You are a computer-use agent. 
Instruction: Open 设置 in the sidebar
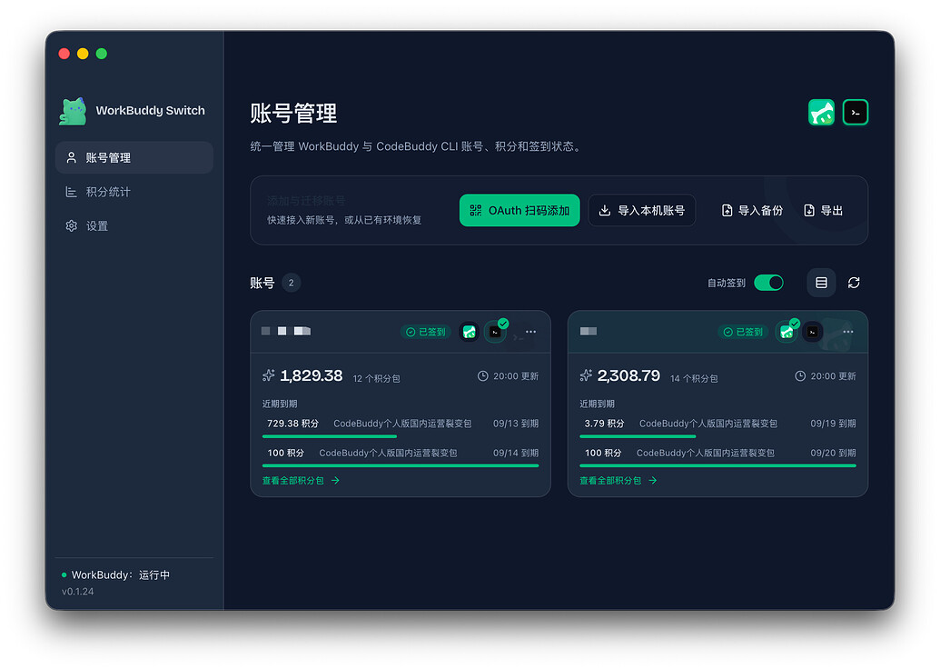click(134, 226)
